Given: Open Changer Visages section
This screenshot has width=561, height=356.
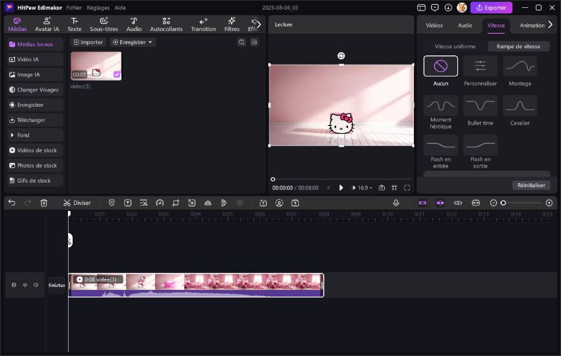Looking at the screenshot, I should (35, 90).
